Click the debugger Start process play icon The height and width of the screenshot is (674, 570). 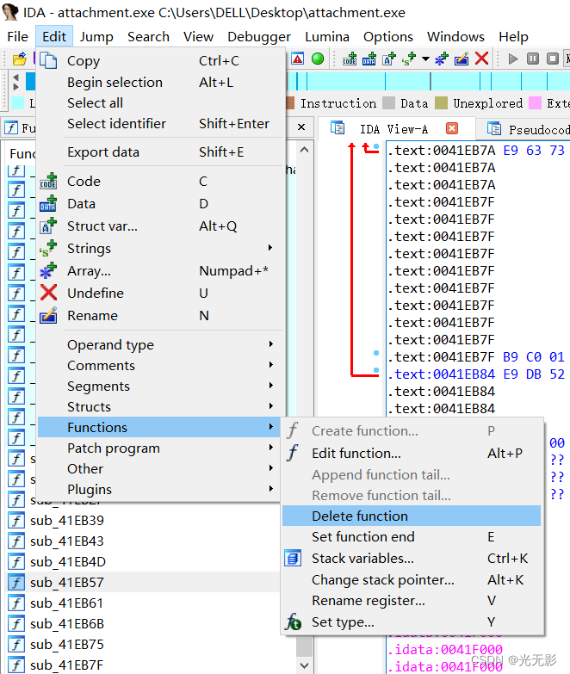(513, 59)
